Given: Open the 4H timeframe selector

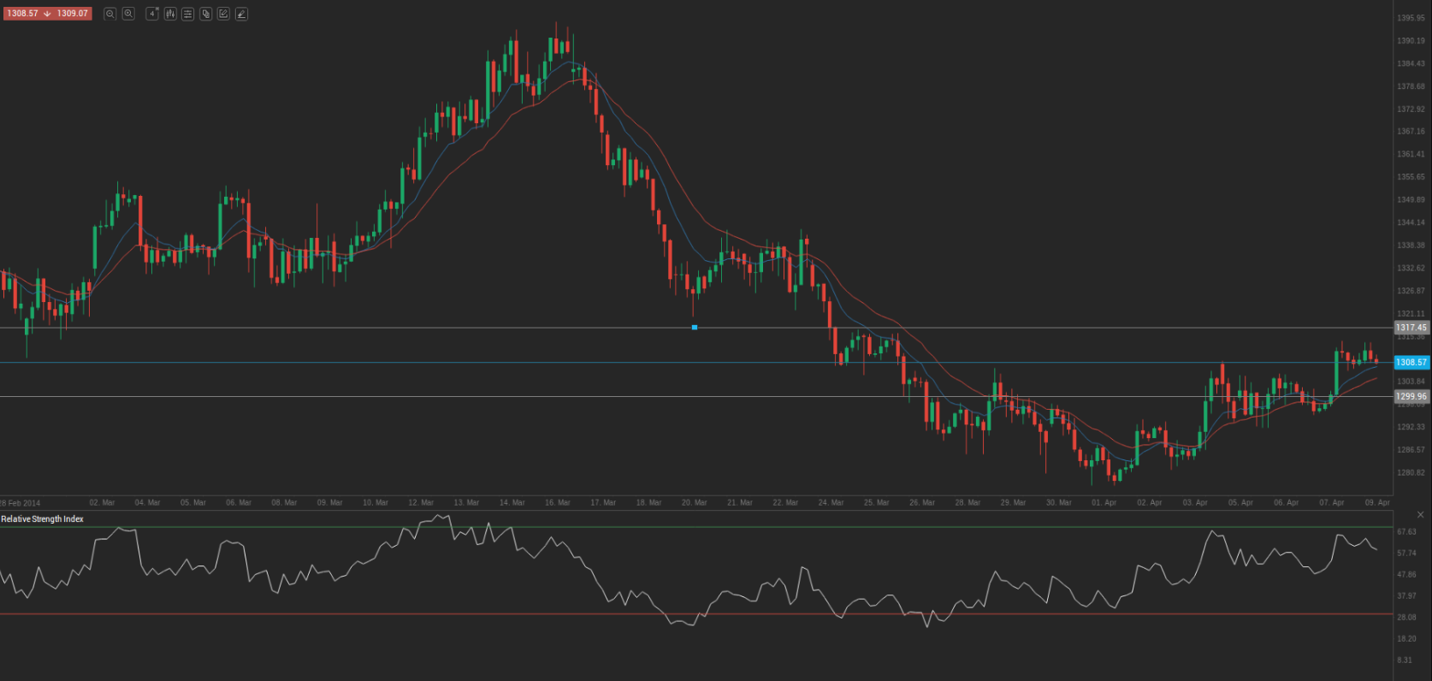Looking at the screenshot, I should click(x=152, y=14).
